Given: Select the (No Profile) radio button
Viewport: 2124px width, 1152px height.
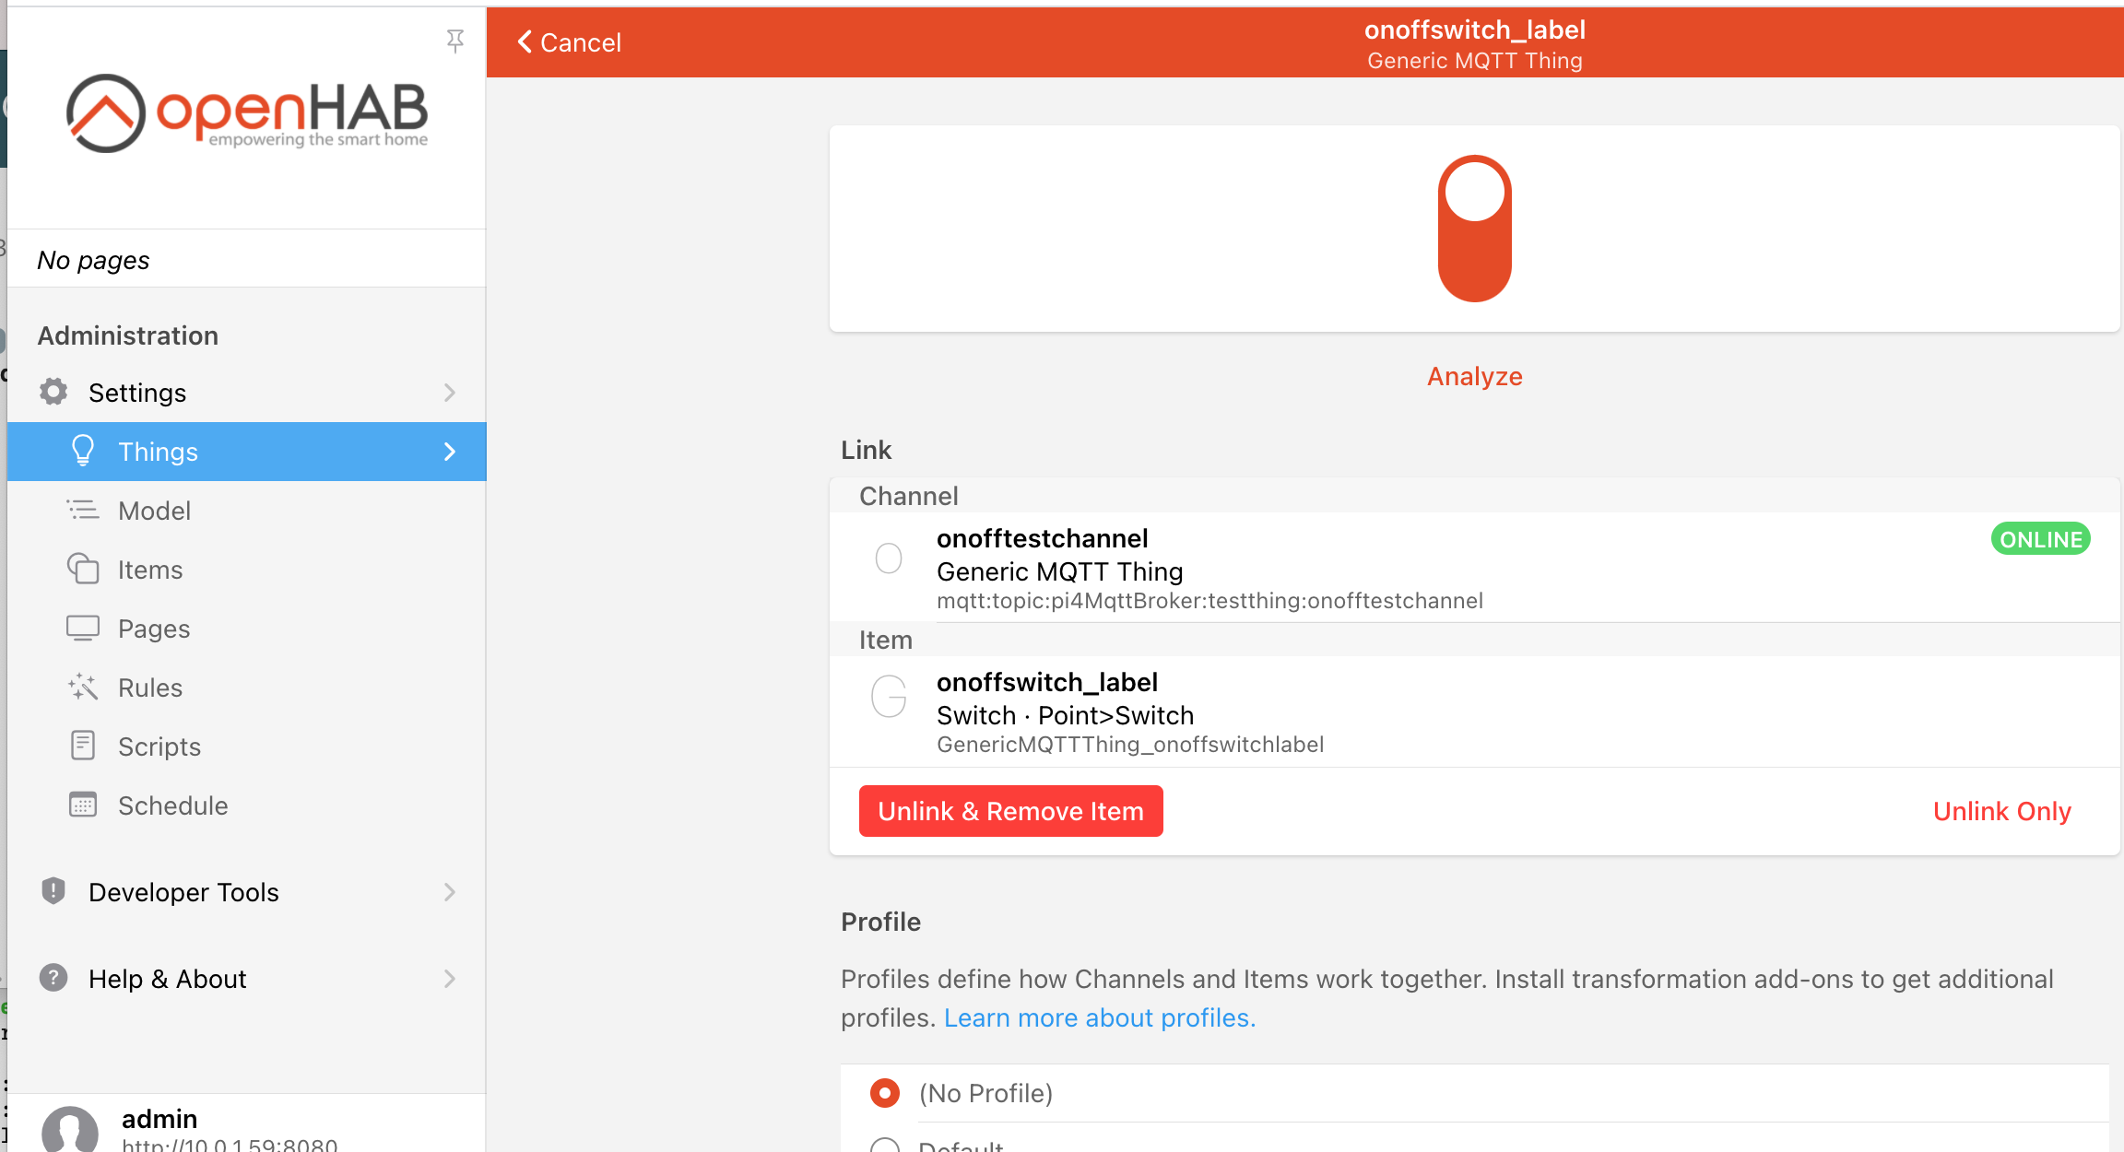Looking at the screenshot, I should coord(885,1093).
